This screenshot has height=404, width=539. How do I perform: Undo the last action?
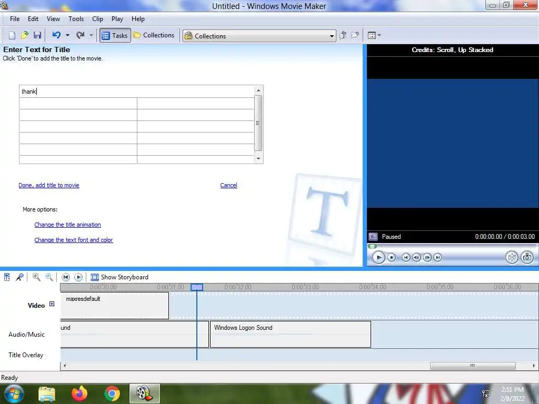56,35
